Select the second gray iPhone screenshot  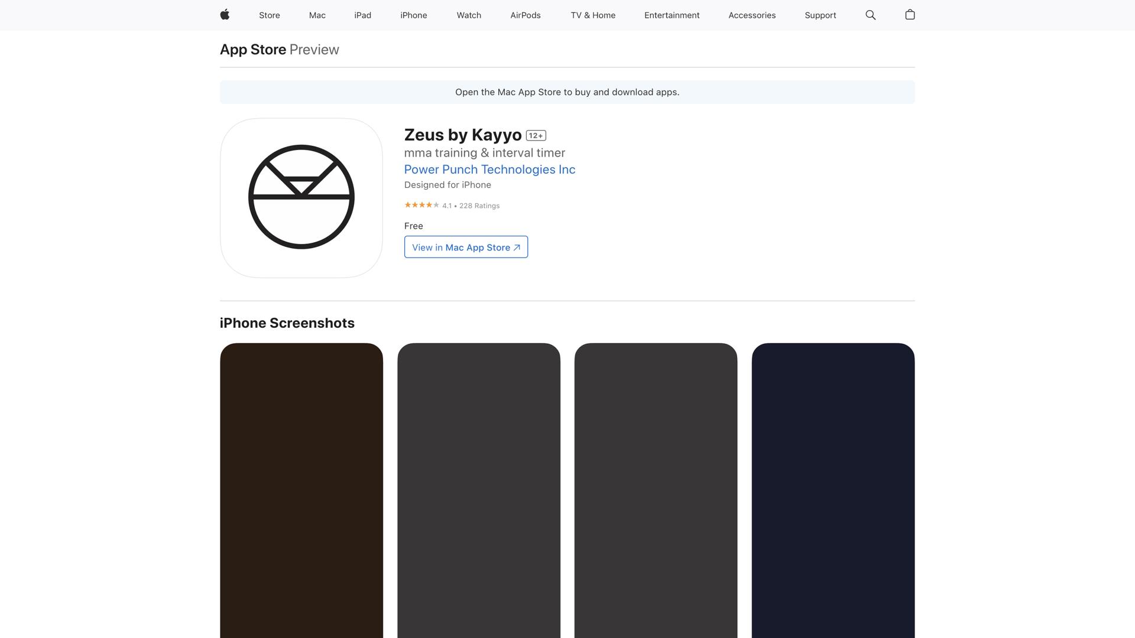click(x=478, y=490)
